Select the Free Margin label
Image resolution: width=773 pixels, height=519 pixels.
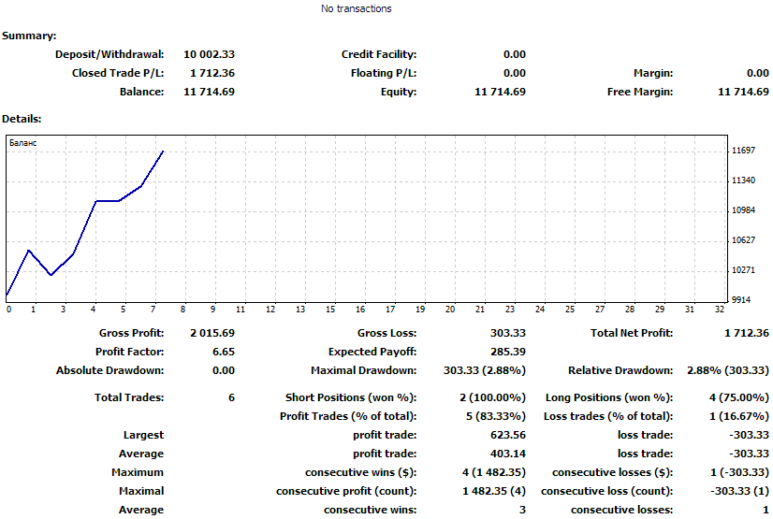click(x=641, y=93)
